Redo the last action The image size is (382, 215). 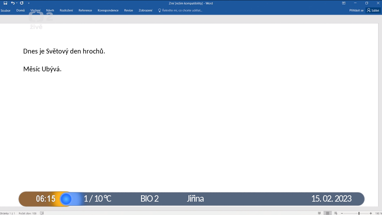click(22, 3)
